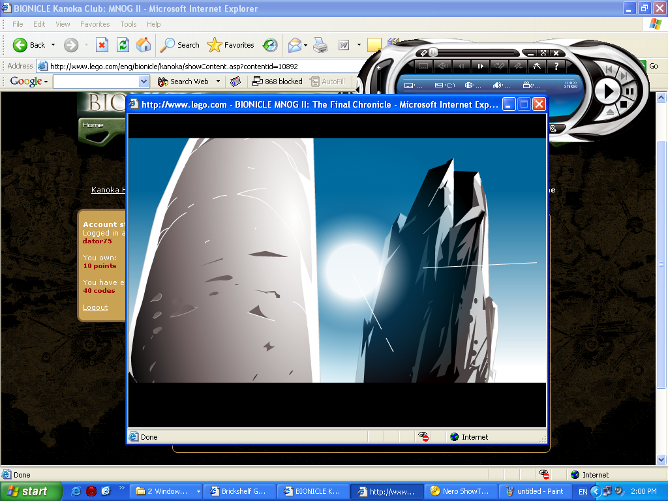This screenshot has width=668, height=501.
Task: Open the View menu
Action: 63,24
